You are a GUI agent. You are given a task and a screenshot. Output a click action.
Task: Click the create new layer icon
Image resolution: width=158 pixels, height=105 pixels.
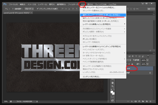pyautogui.click(x=147, y=101)
